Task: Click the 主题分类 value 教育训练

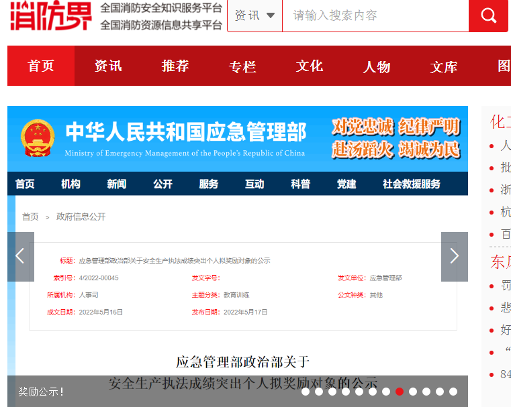Action: 236,295
